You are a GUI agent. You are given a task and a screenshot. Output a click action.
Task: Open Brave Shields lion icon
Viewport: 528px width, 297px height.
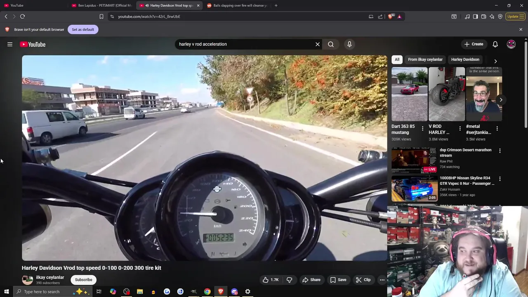[x=390, y=16]
